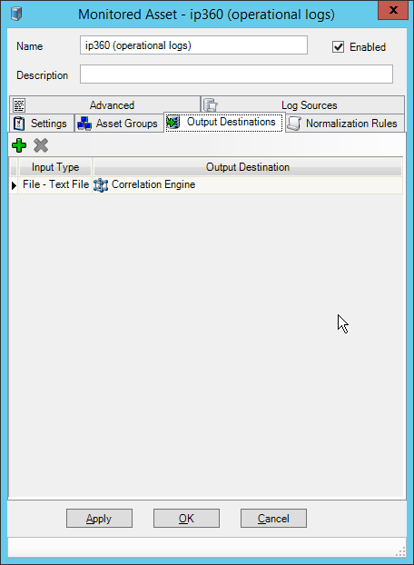Click the Correlation Engine cube icon

(x=101, y=184)
